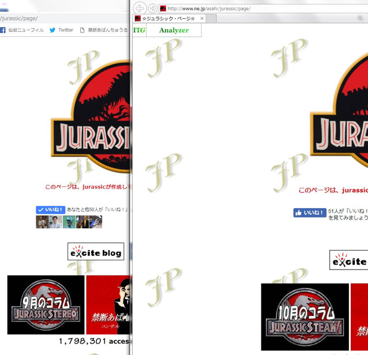368x355 pixels.
Task: Open a new blank tab
Action: (211, 18)
